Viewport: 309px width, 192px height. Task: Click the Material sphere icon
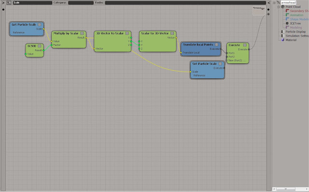click(283, 40)
